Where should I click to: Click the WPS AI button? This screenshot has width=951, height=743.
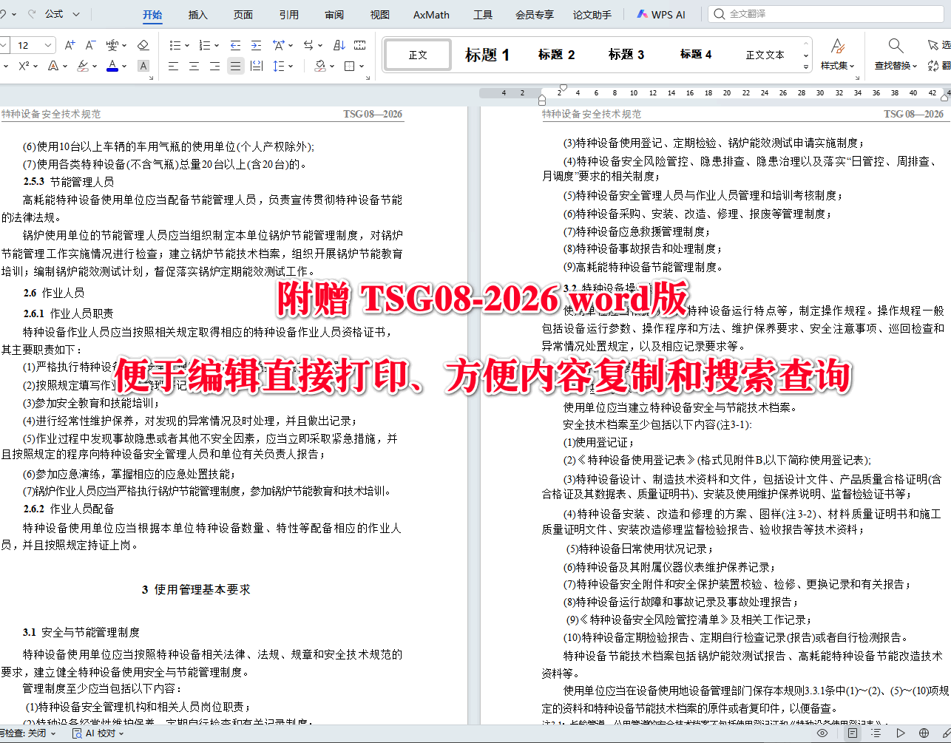661,14
